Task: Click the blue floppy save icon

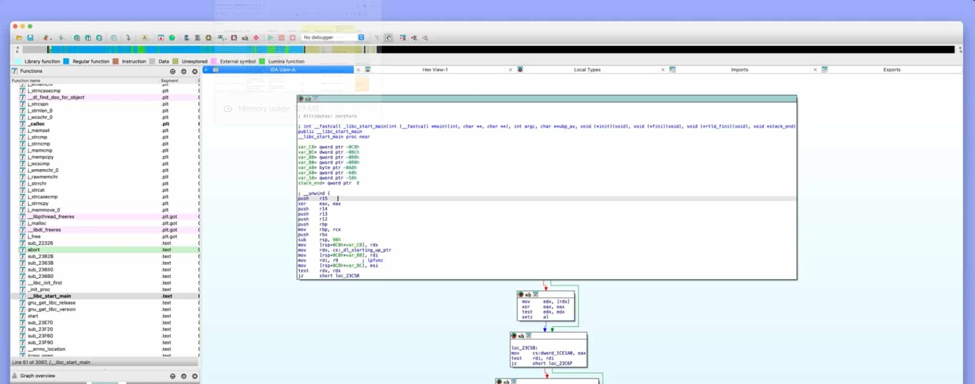Action: click(31, 38)
